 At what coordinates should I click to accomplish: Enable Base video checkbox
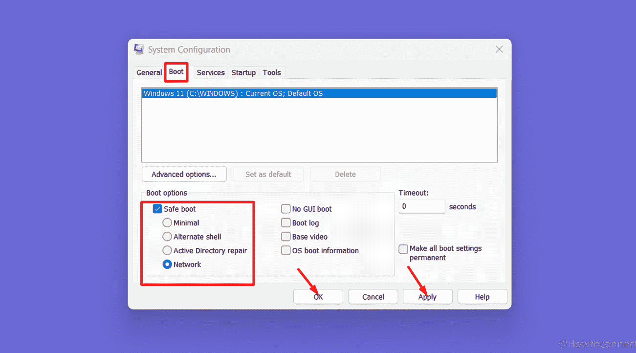(286, 237)
